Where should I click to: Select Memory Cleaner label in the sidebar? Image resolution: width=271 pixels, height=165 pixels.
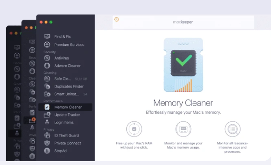click(x=68, y=107)
